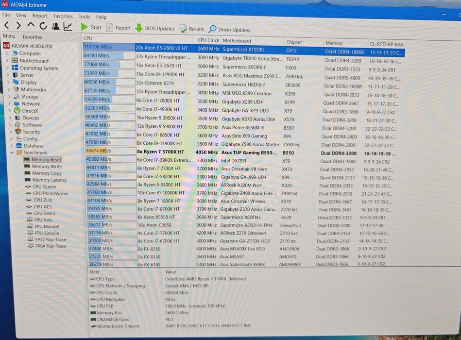
Task: Select the Display monitor icon
Action: click(x=17, y=82)
